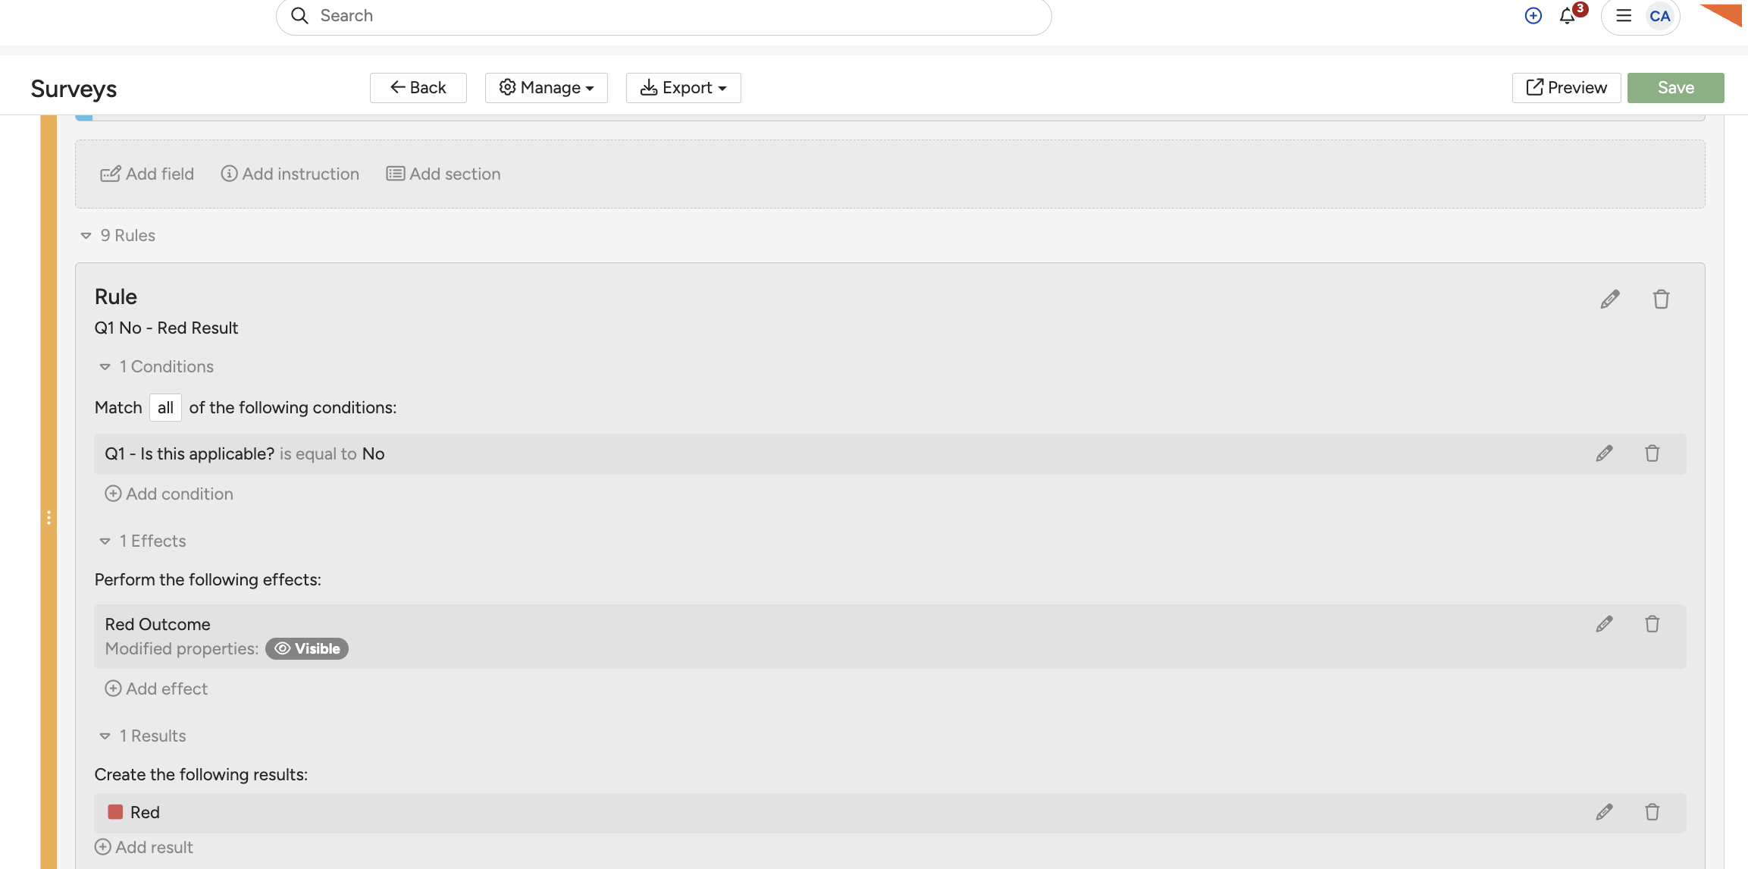Viewport: 1748px width, 869px height.
Task: Open the notifications bell
Action: 1568,16
